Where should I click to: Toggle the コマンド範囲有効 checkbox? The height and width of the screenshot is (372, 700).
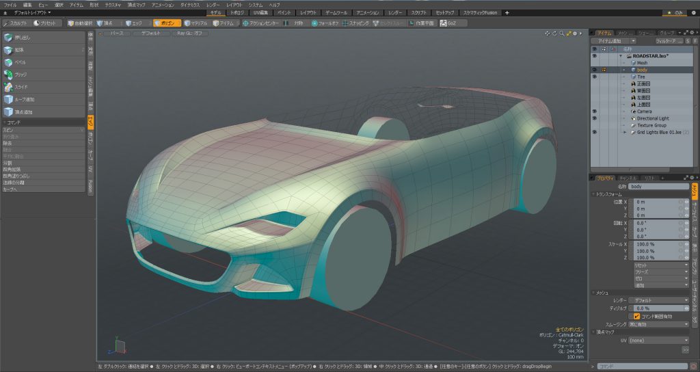[x=637, y=316]
